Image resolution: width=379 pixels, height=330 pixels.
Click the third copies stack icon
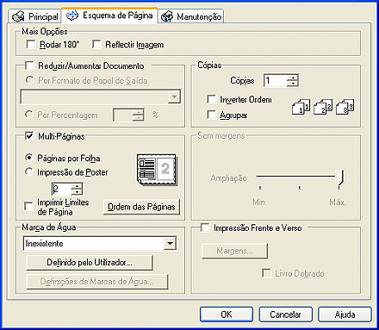(345, 107)
